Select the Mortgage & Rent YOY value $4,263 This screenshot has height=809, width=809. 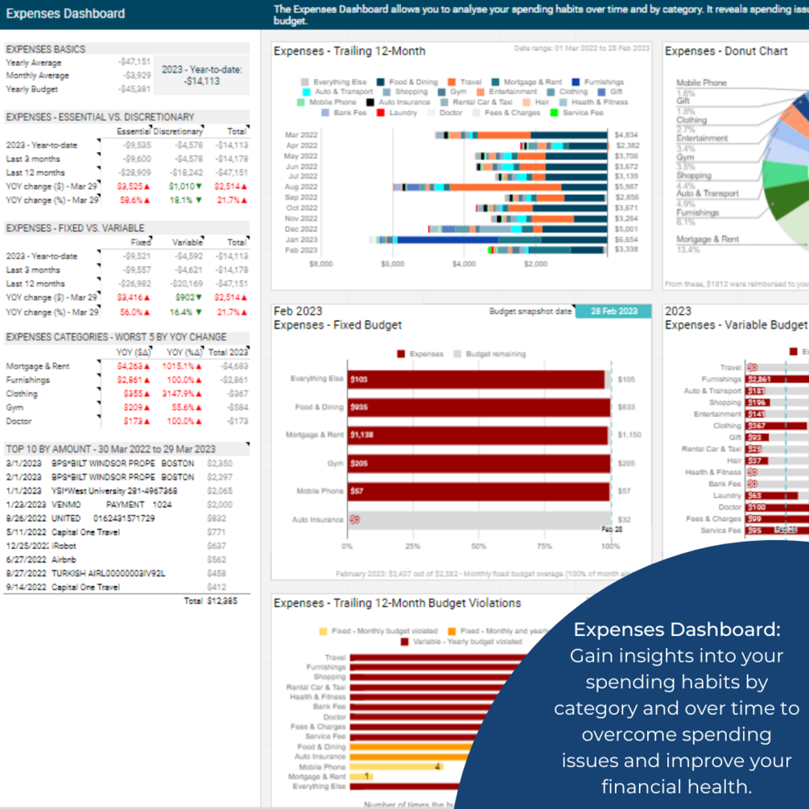pos(133,366)
